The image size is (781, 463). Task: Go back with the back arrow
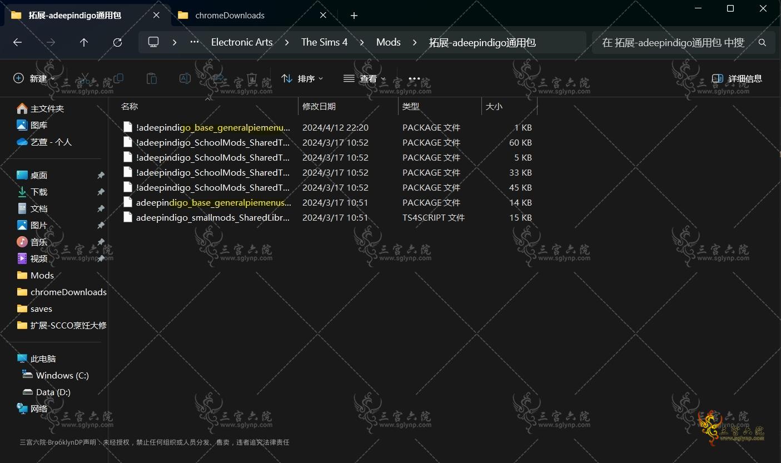tap(17, 42)
